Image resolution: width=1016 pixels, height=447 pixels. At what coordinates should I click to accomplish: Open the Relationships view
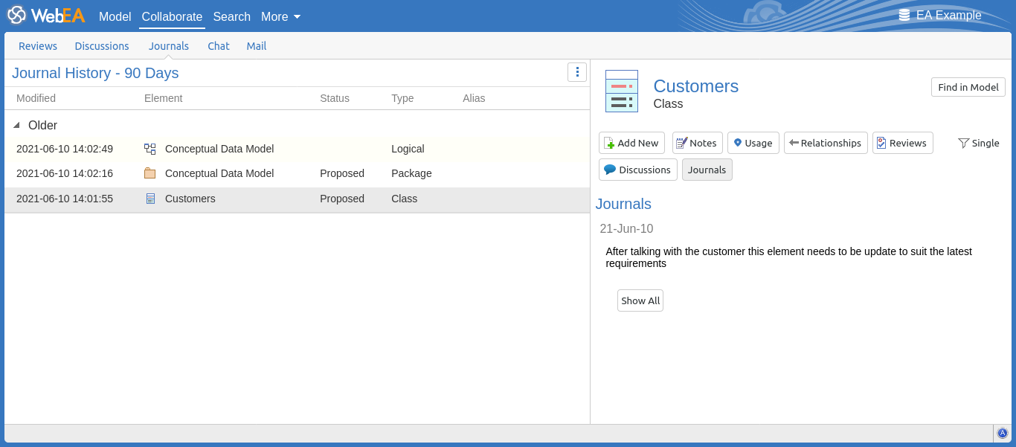click(x=825, y=143)
